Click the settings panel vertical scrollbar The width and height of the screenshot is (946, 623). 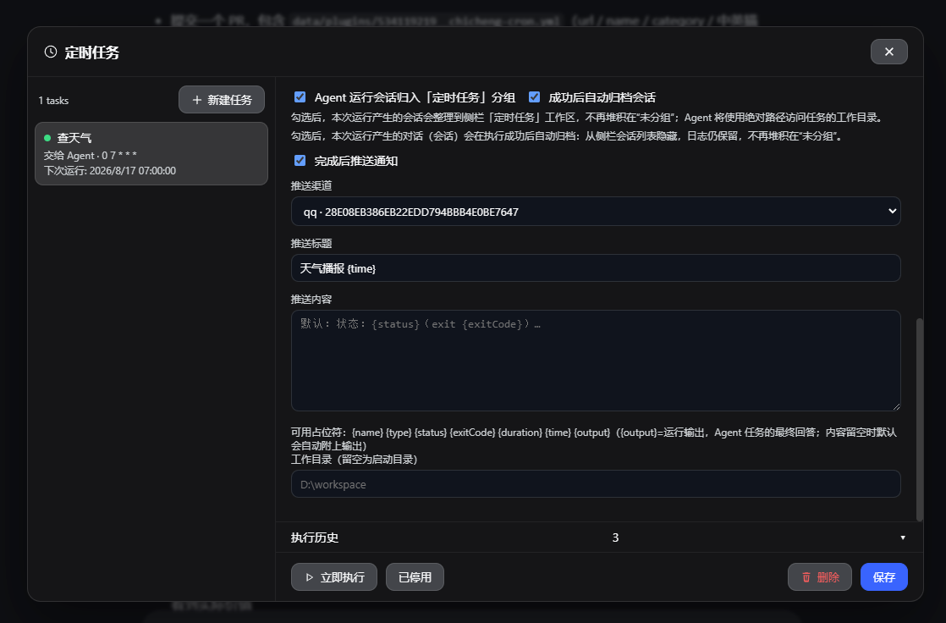(x=920, y=419)
